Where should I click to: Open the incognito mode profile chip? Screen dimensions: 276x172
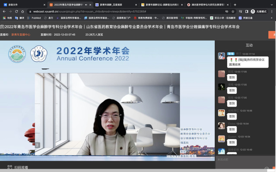[259, 11]
